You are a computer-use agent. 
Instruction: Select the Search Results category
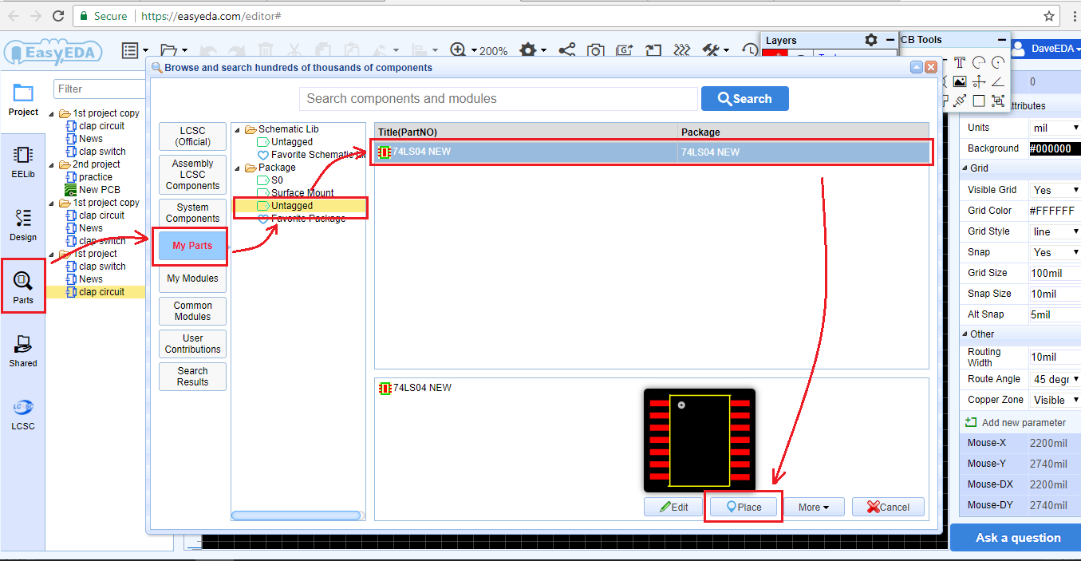(x=192, y=377)
